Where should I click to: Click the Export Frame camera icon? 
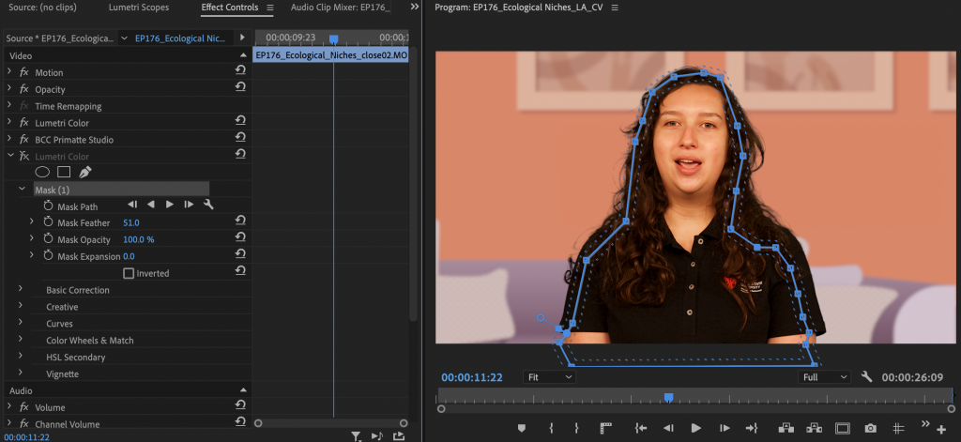[870, 428]
